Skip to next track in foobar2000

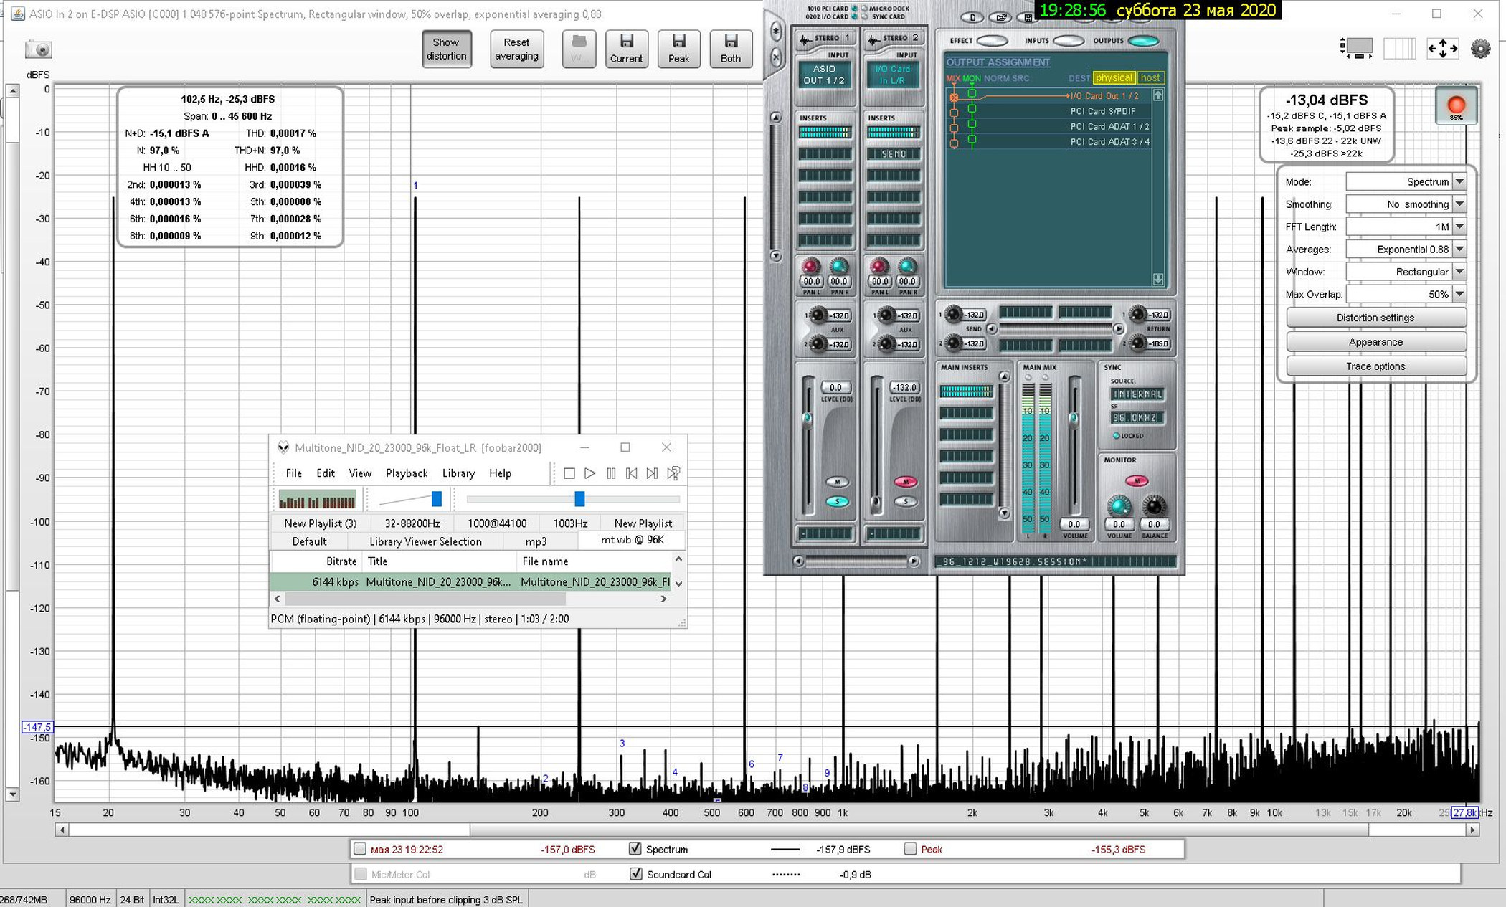coord(652,473)
